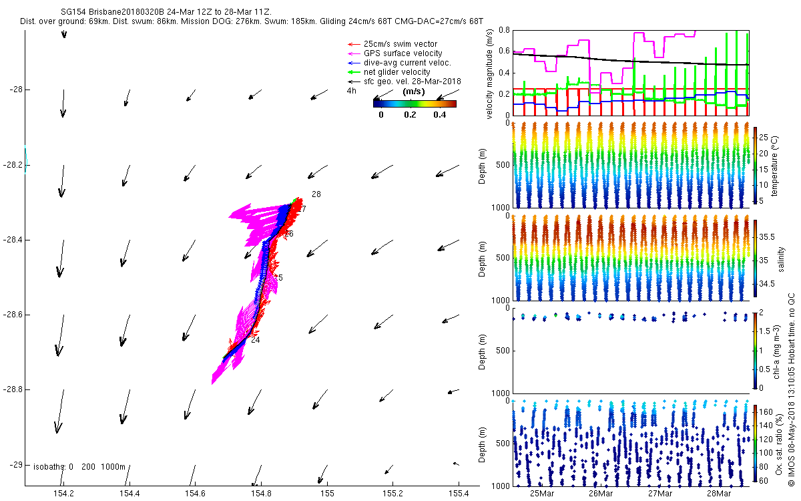Click the '15' tick on the temperature colorbar
This screenshot has width=801, height=501.
tap(764, 169)
